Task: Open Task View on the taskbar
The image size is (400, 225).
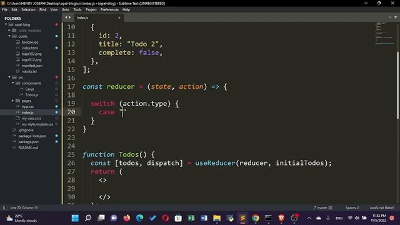Action: (x=101, y=218)
